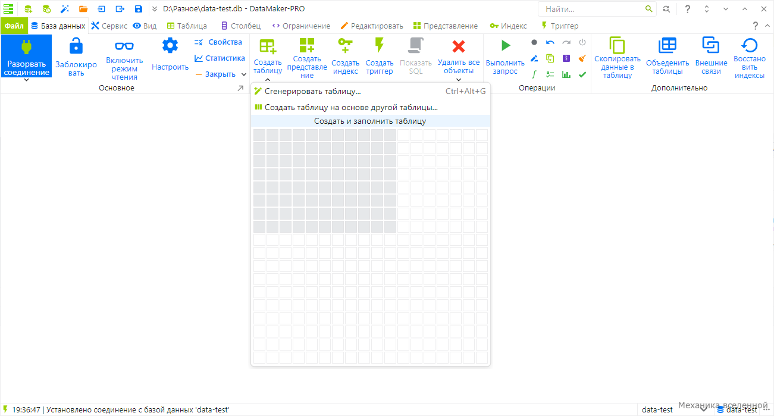
Task: Click the Создать индекс key icon
Action: click(345, 46)
